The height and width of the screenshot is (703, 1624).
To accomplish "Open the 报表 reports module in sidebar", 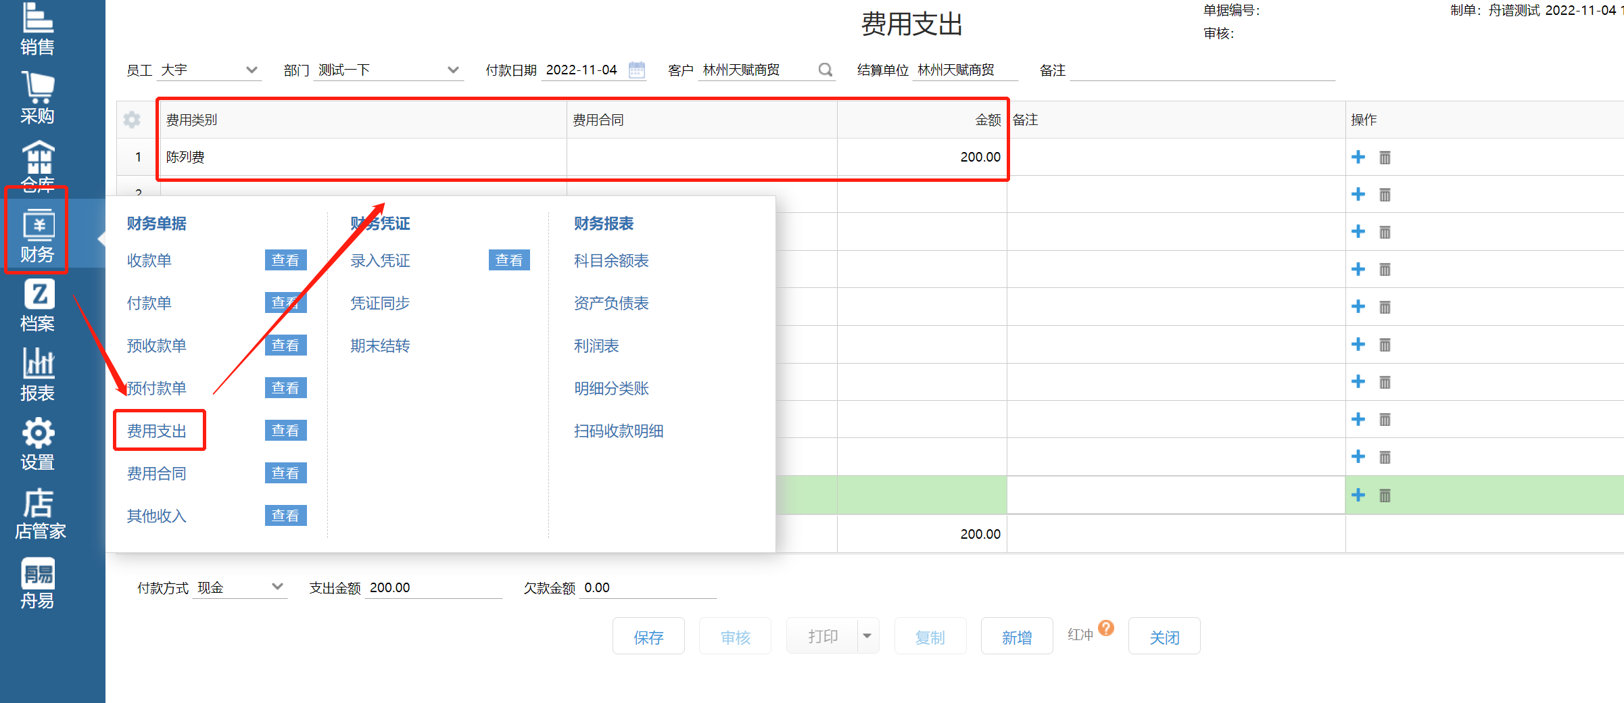I will pos(38,374).
